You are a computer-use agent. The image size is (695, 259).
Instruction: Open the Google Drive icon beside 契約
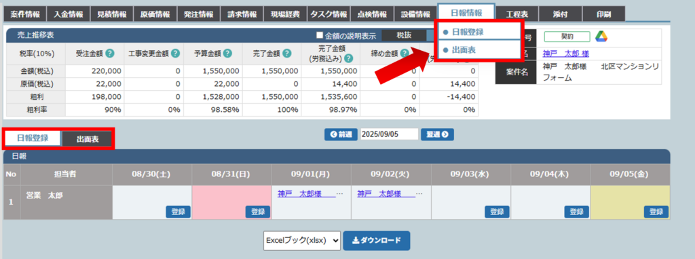coord(601,37)
